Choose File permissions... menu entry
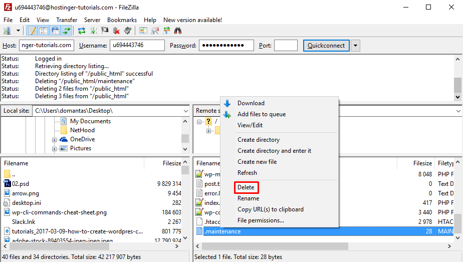 261,220
